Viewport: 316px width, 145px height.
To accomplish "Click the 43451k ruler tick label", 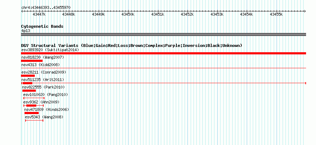I will (x=158, y=14).
